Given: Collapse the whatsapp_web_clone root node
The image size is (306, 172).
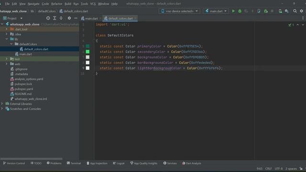Looking at the screenshot, I should click(x=2, y=24).
